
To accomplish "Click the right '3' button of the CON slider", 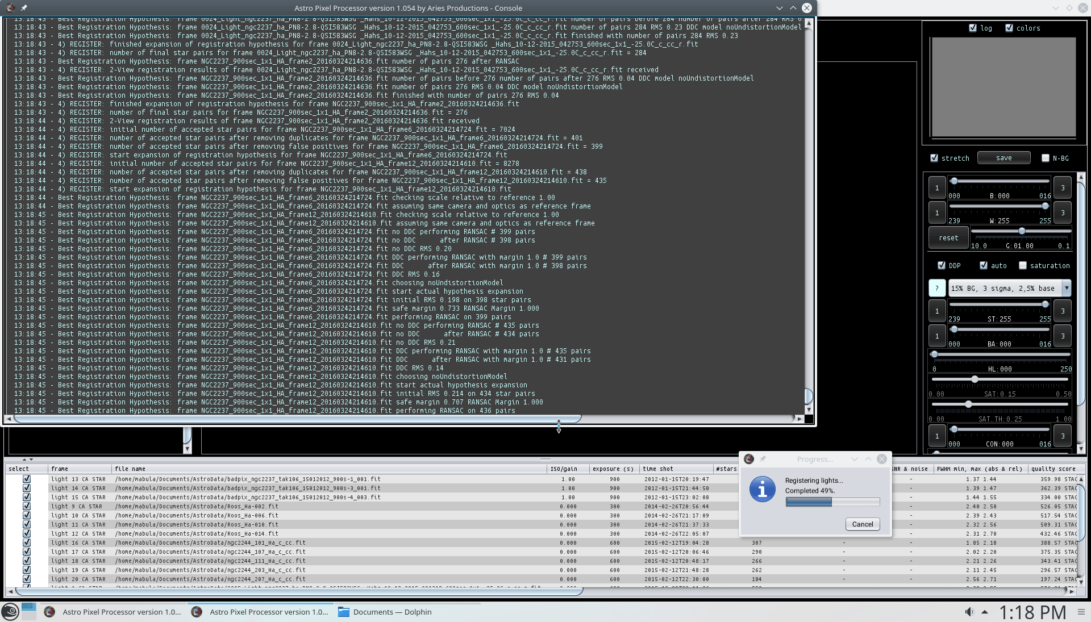I will click(x=1063, y=436).
